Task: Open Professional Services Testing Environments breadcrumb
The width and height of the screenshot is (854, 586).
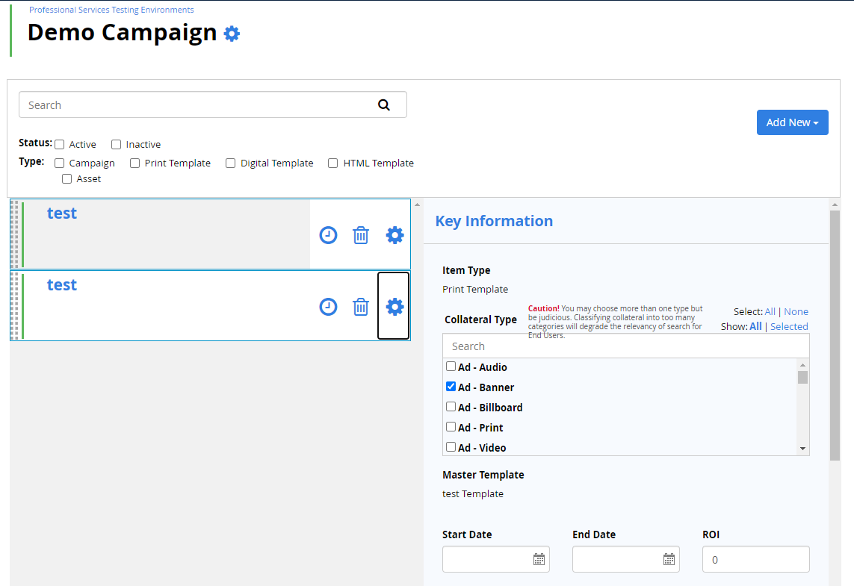Action: [111, 10]
